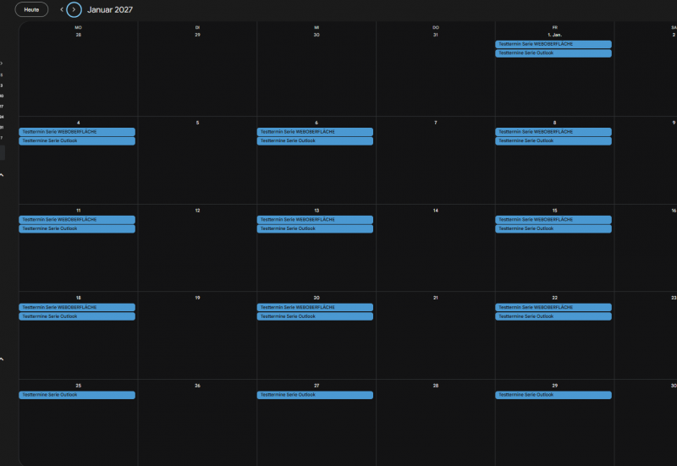Collapse the lower sidebar section chevron

click(x=2, y=359)
